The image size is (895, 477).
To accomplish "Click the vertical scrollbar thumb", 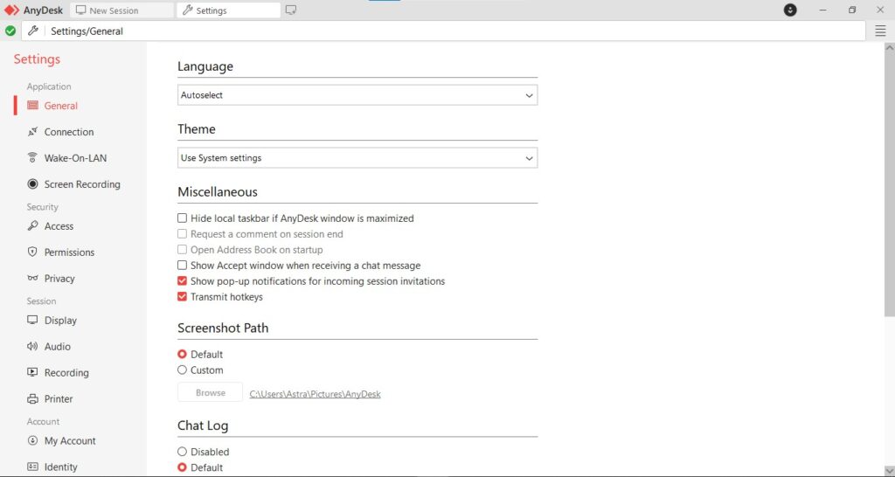I will (889, 185).
